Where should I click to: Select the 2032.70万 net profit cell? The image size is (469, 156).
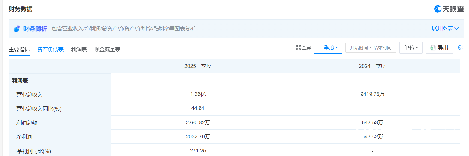tap(198, 136)
